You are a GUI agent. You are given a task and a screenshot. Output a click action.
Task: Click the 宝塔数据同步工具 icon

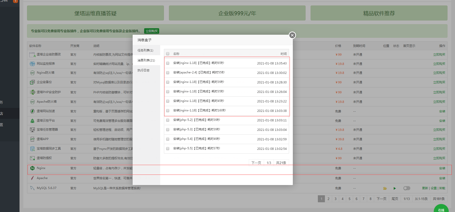[32, 149]
